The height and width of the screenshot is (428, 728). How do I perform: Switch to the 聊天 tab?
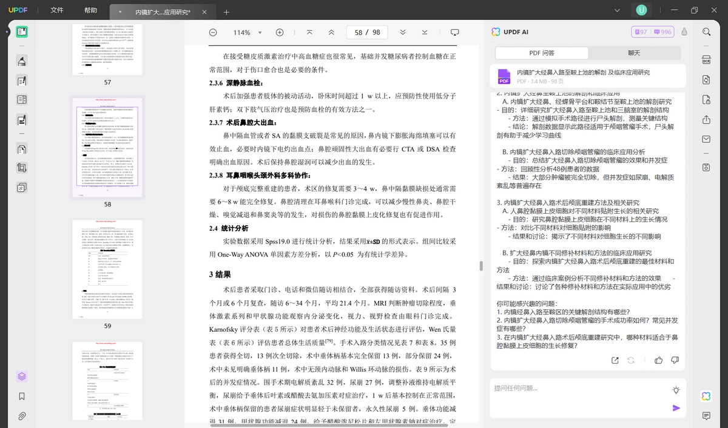click(634, 53)
